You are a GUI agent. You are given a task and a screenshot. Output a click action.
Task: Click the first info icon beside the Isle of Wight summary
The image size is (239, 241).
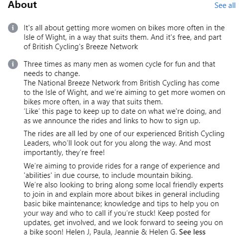click(x=13, y=28)
